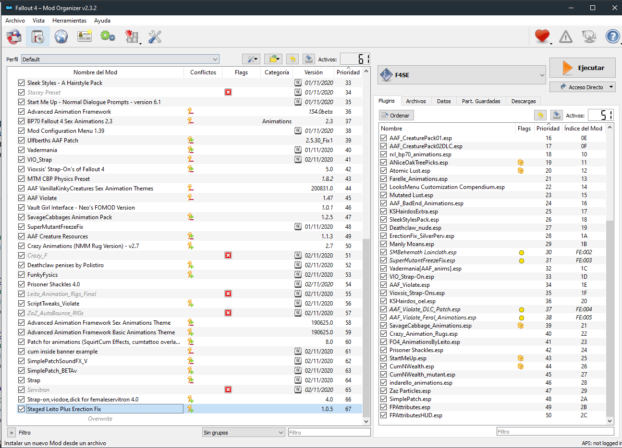Toggle LooksMenu Customization Compendium.esp checkbox
This screenshot has width=622, height=448.
383,187
